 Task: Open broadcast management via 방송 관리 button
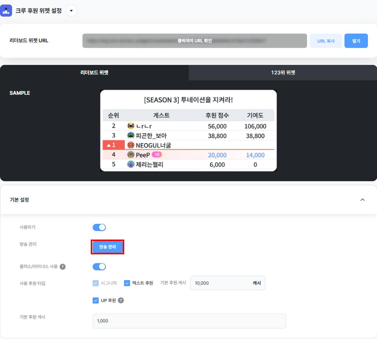[107, 247]
